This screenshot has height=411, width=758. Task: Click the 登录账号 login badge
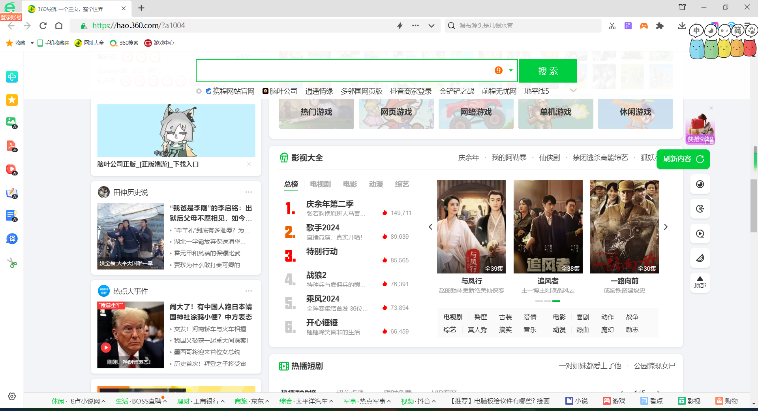[x=11, y=17]
